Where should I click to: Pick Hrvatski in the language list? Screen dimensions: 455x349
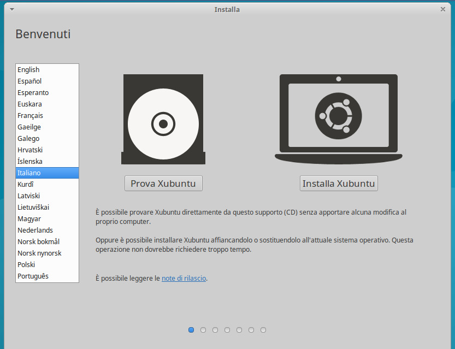point(47,150)
